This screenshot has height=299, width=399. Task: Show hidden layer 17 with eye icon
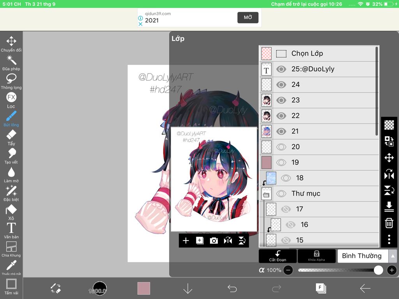click(x=286, y=209)
